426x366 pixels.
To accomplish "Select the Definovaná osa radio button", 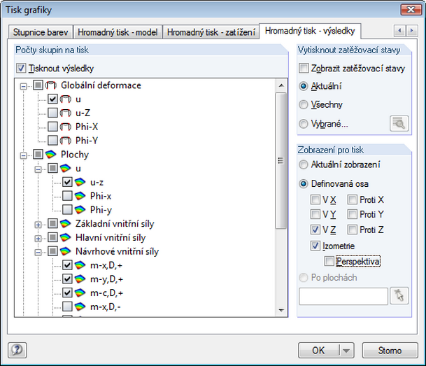I will (x=303, y=184).
